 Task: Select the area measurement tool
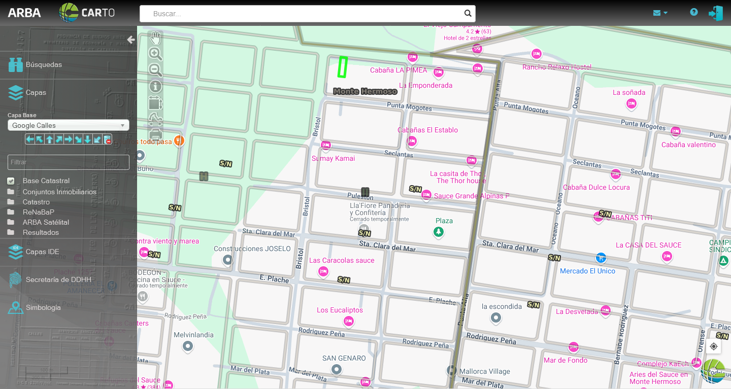pyautogui.click(x=155, y=103)
